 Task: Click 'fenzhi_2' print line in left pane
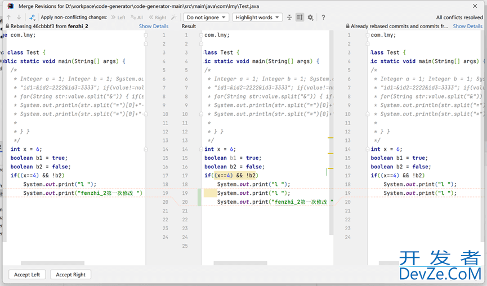83,193
